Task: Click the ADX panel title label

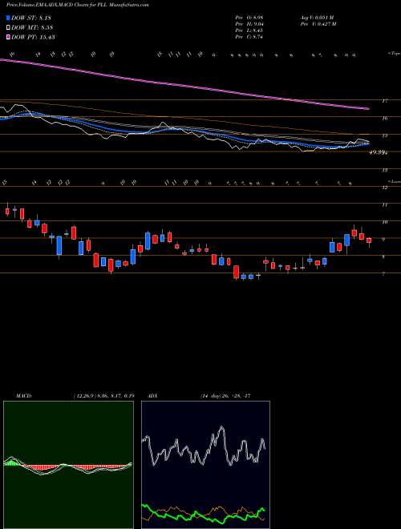Action: (x=153, y=396)
